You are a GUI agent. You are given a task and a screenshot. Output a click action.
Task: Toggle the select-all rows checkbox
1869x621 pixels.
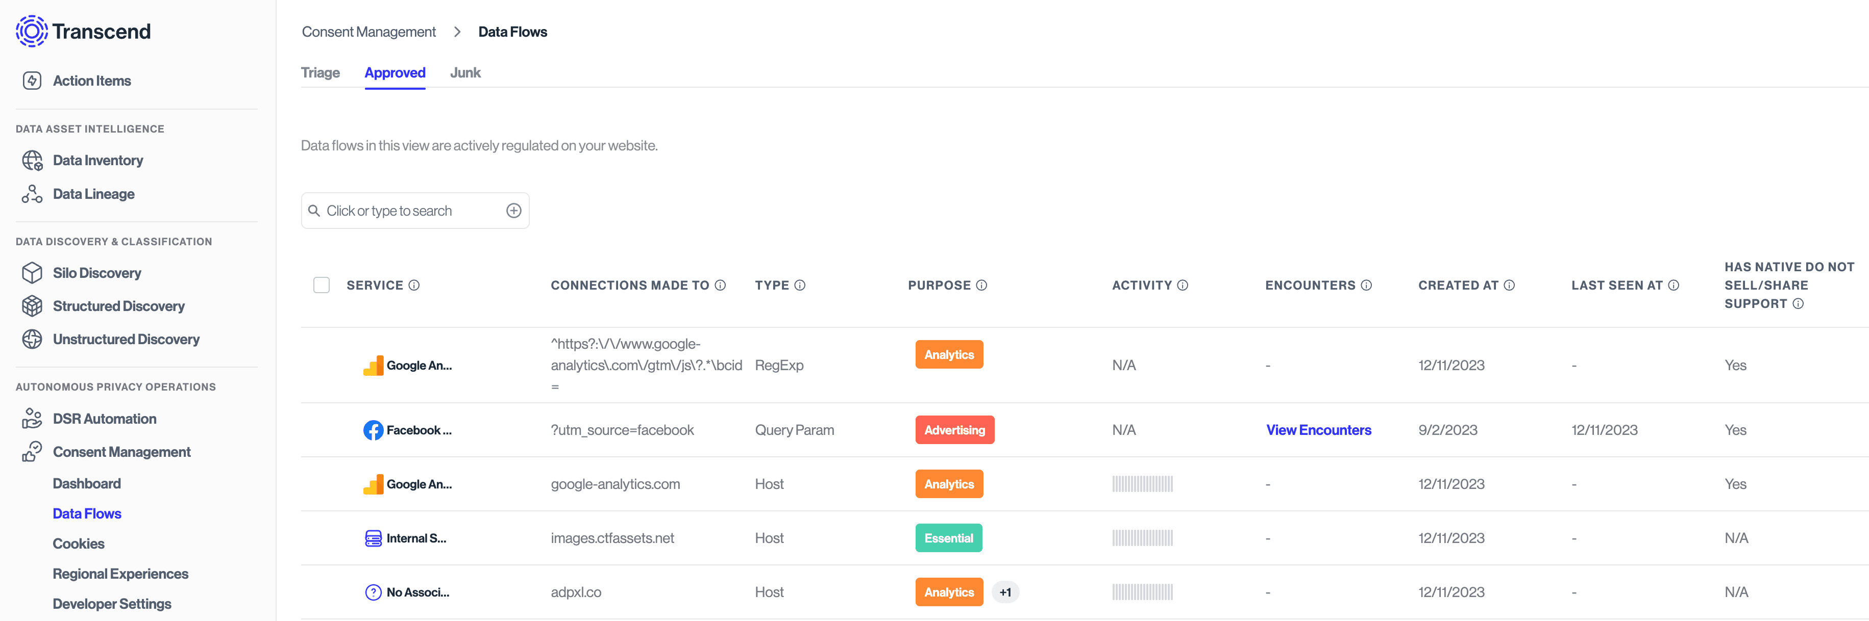(x=322, y=286)
